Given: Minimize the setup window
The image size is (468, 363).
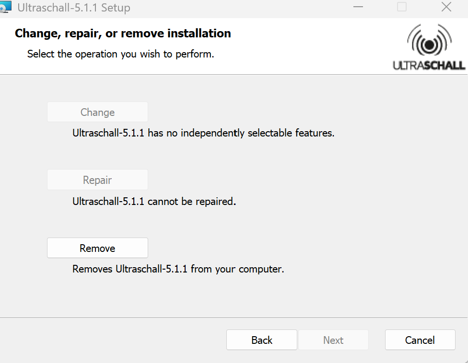Looking at the screenshot, I should click(x=358, y=7).
